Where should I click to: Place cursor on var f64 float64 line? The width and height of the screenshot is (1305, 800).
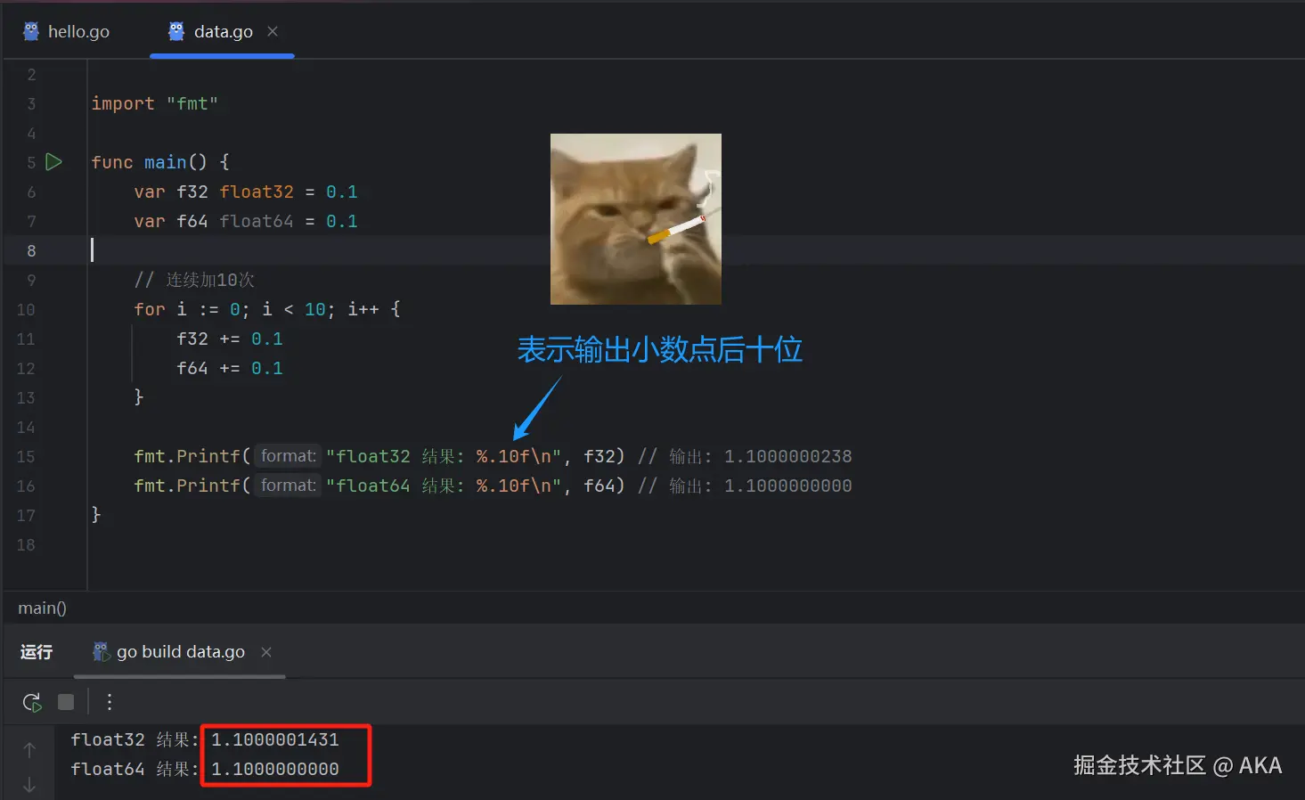(246, 221)
